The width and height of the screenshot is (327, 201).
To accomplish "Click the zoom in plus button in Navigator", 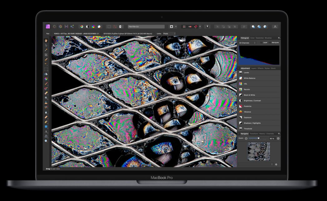I will click(278, 138).
